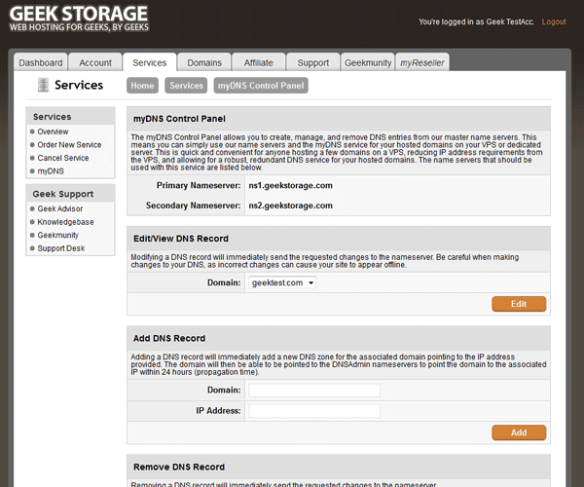Image resolution: width=584 pixels, height=487 pixels.
Task: Open the Support tab
Action: pos(313,62)
